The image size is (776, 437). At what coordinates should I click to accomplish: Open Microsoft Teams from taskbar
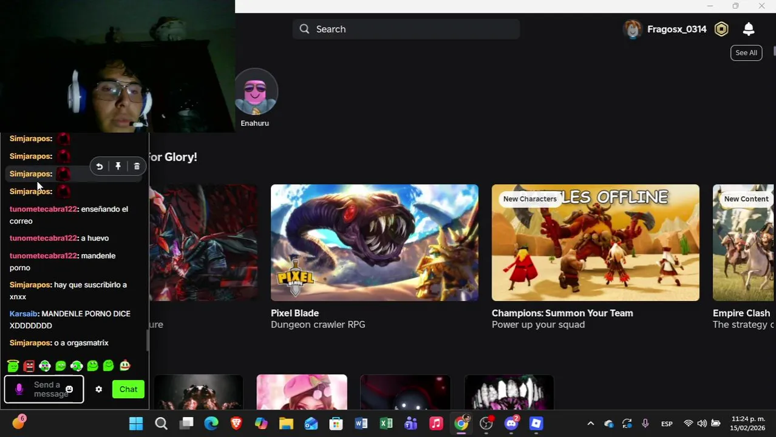pyautogui.click(x=411, y=424)
